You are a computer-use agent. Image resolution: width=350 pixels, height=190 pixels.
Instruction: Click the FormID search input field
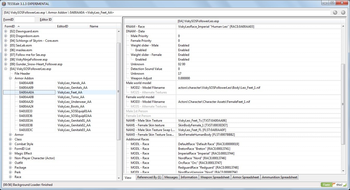(25, 20)
